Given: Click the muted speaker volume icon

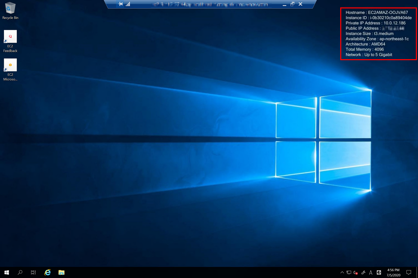Looking at the screenshot, I should pyautogui.click(x=356, y=272).
